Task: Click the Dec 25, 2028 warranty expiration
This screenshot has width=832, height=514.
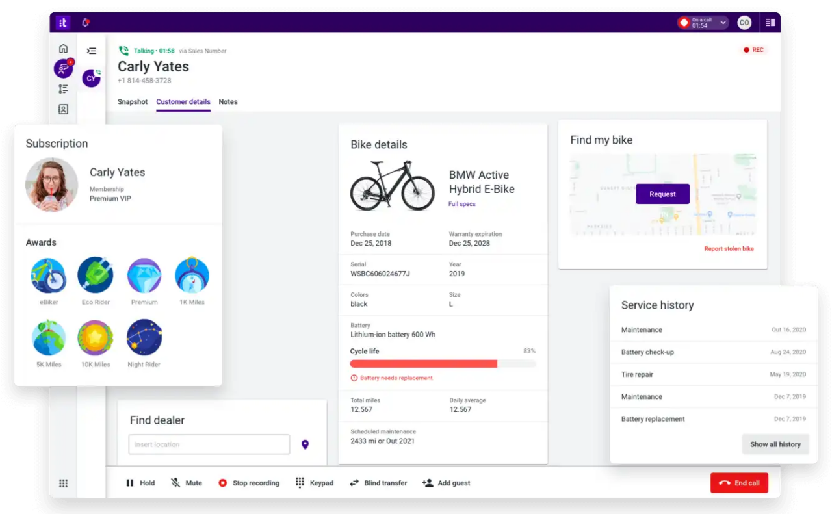Action: 469,243
